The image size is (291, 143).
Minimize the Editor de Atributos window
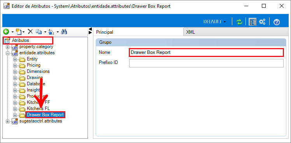click(x=246, y=6)
